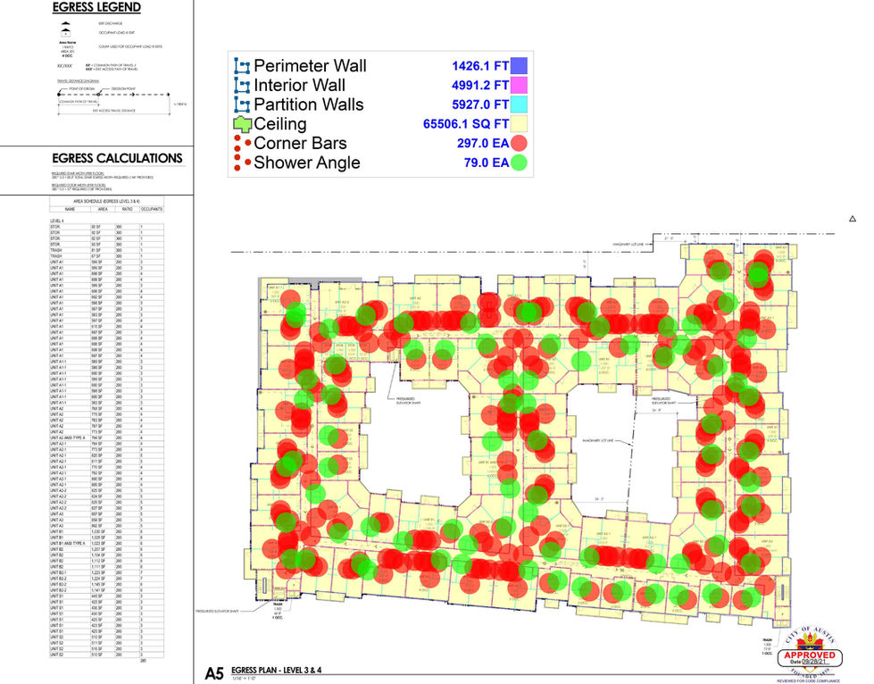Click the Partition Walls legend label
Viewport: 874px width, 684px height.
click(x=308, y=104)
